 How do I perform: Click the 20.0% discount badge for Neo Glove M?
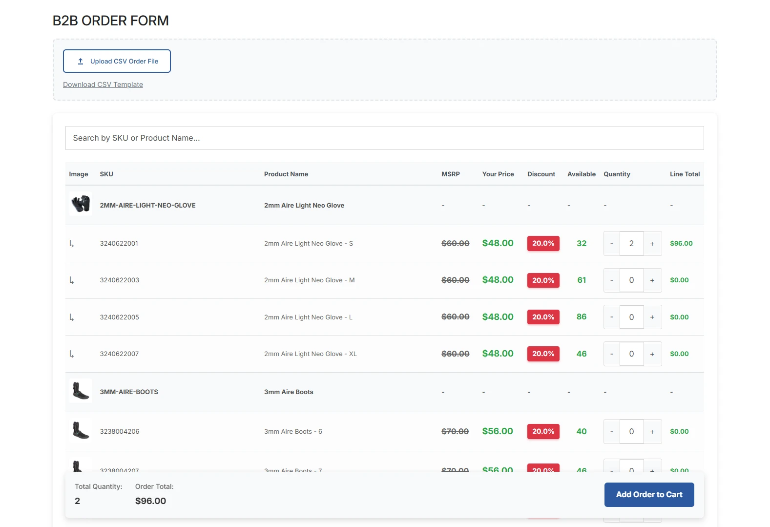tap(543, 280)
